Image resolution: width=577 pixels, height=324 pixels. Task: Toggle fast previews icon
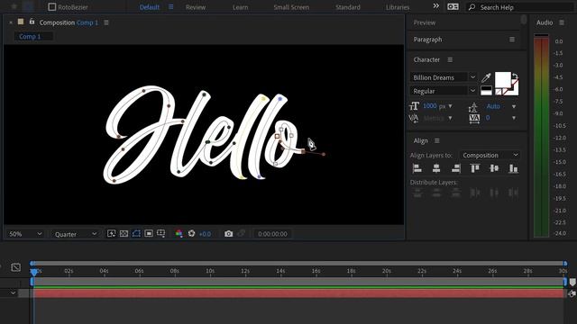coord(111,233)
